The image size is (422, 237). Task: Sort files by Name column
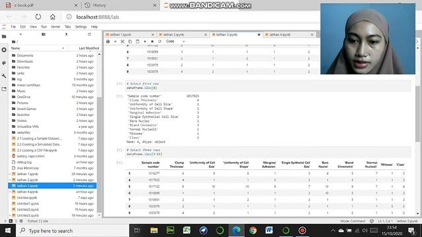coord(38,48)
